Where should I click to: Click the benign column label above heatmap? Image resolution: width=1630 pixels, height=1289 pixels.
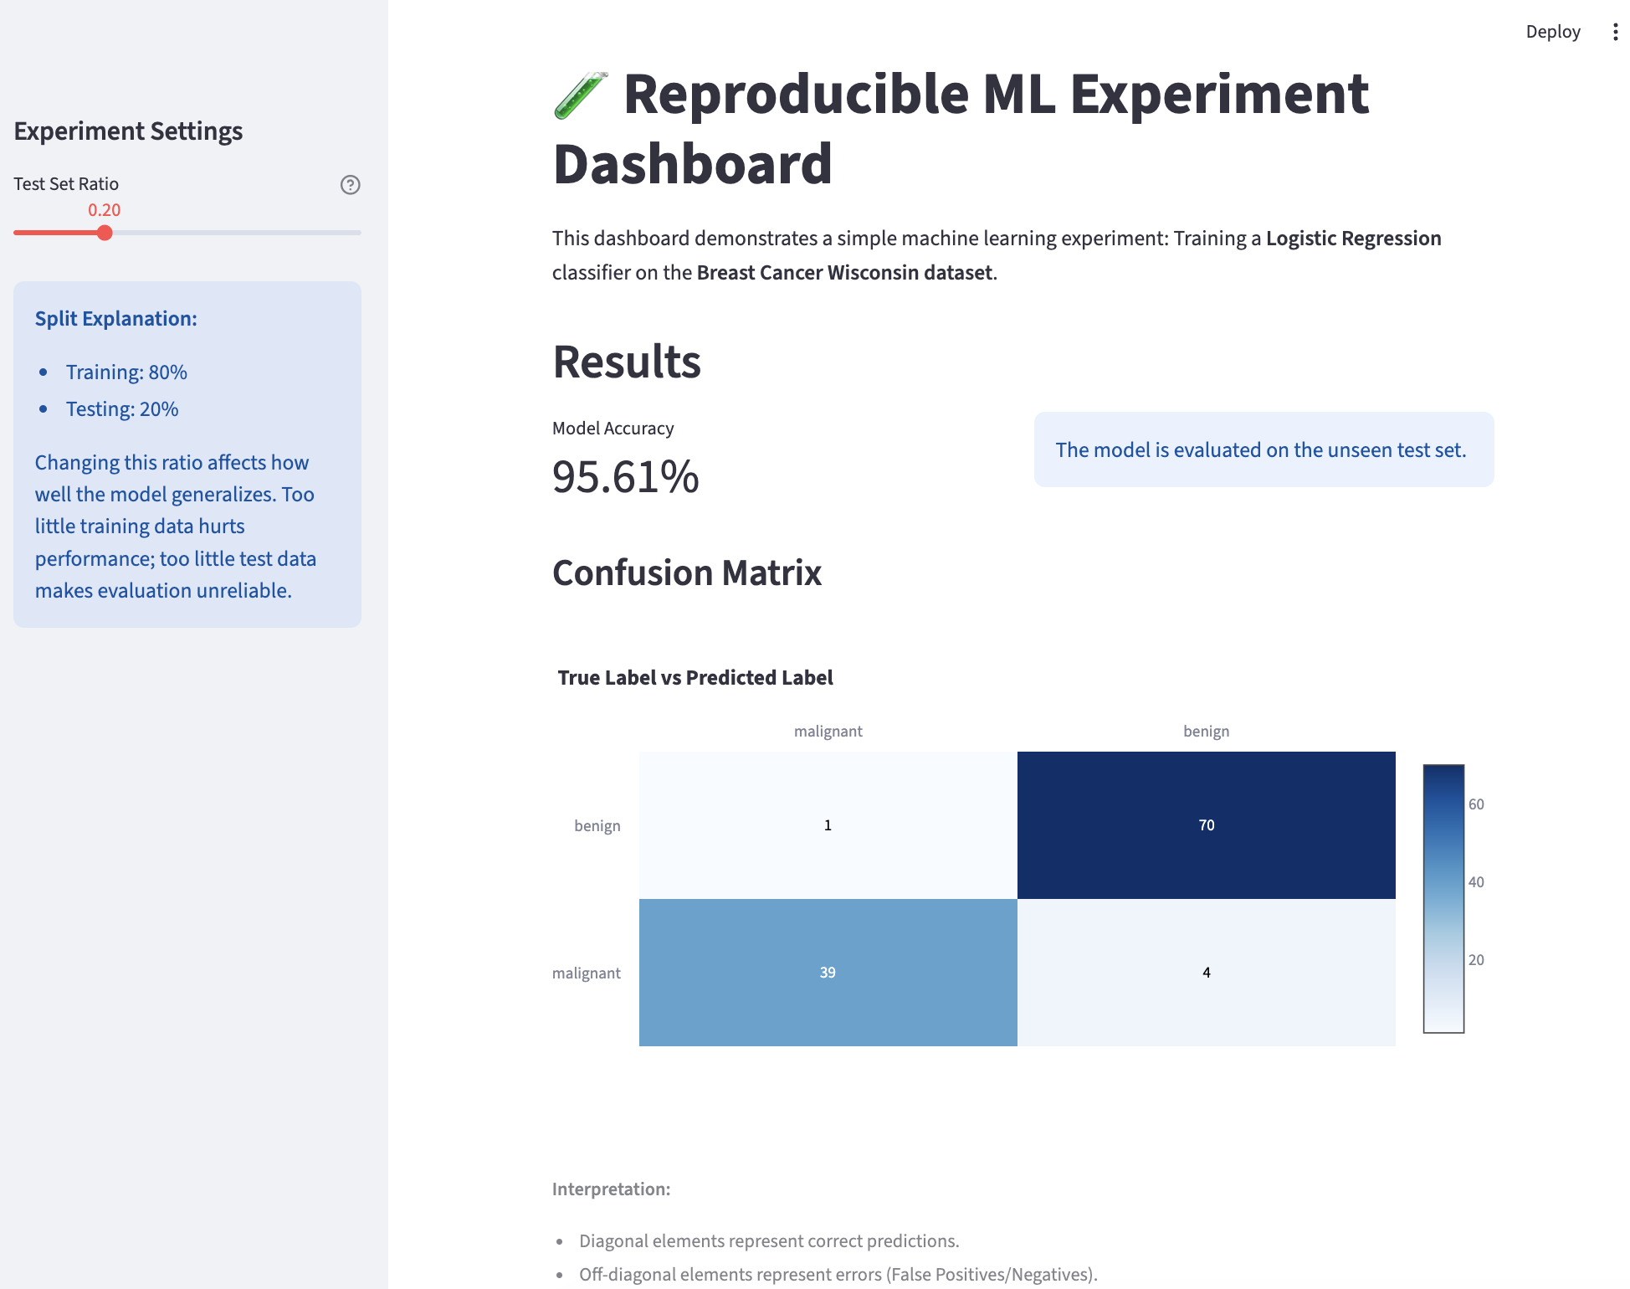tap(1206, 732)
